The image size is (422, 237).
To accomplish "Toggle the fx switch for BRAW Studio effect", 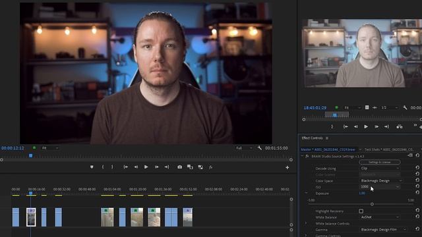I will tap(307, 156).
